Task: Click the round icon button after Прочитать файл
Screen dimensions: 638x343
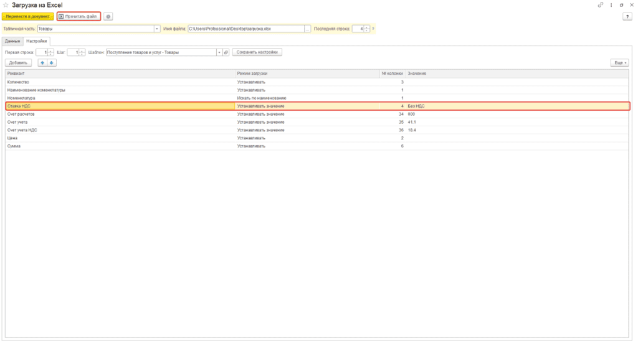Action: (x=108, y=16)
